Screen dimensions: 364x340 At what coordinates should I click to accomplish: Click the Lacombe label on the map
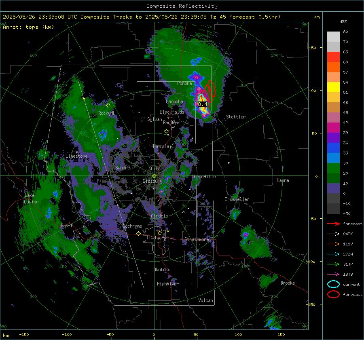coord(174,101)
